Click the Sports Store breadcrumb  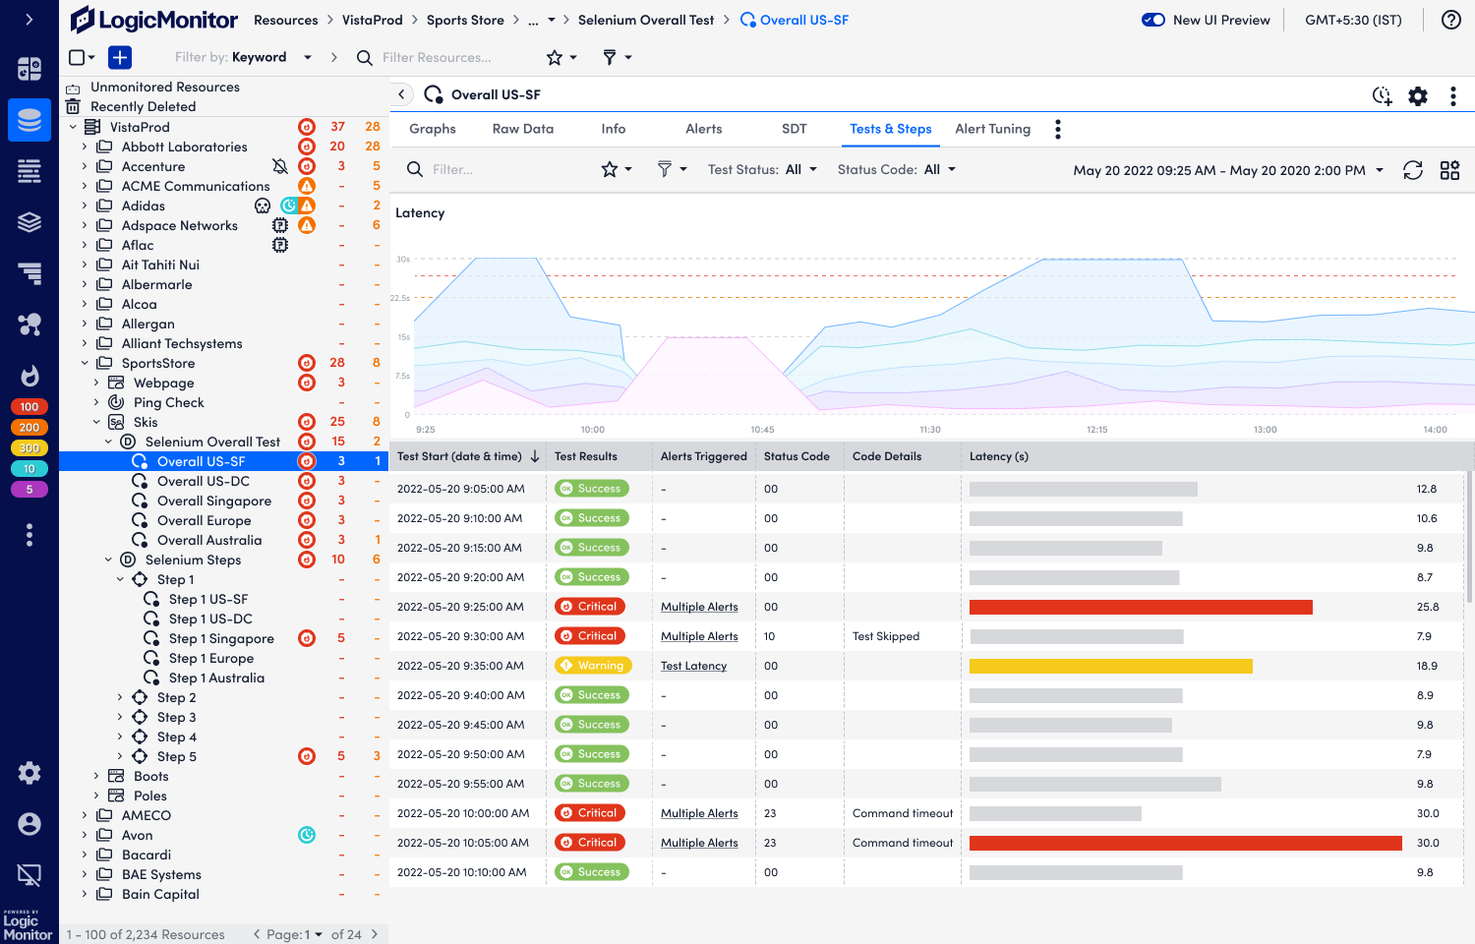(465, 20)
